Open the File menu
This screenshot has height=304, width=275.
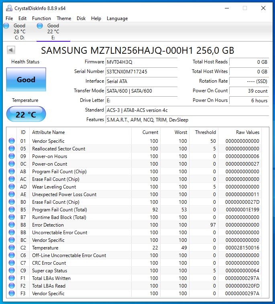9,18
